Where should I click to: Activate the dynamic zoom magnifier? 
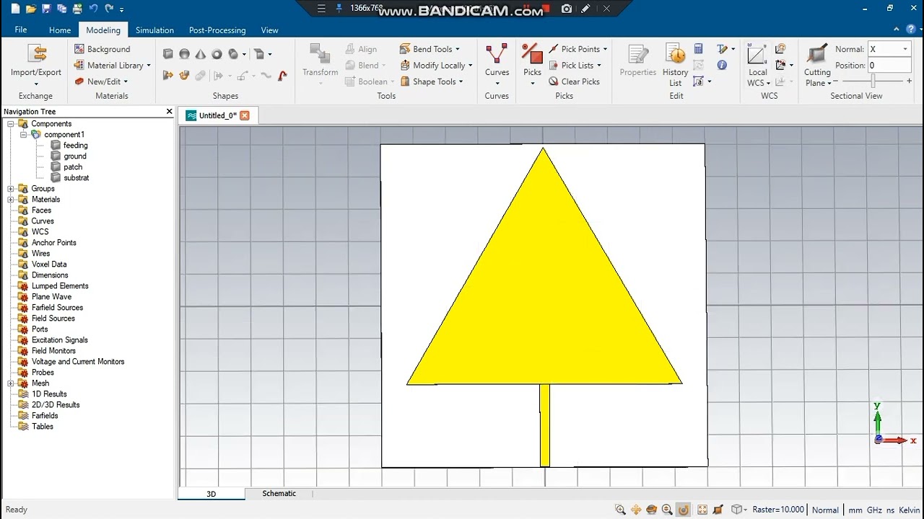click(667, 510)
